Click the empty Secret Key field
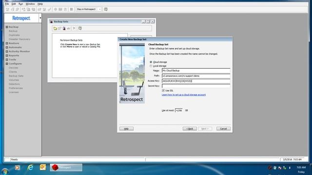The width and height of the screenshot is (312, 175). [196, 86]
